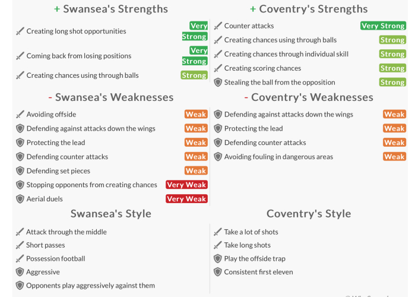The height and width of the screenshot is (297, 412).
Task: Open Stopping opponents from creating chances text
Action: click(92, 185)
